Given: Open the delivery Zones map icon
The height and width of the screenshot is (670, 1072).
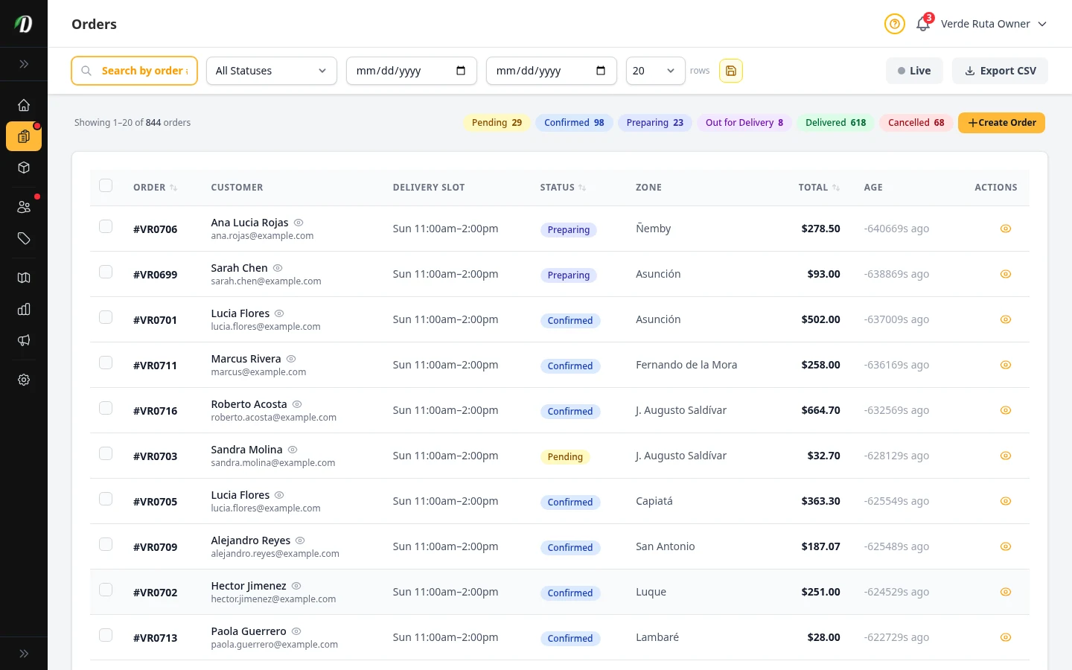Looking at the screenshot, I should (x=24, y=277).
